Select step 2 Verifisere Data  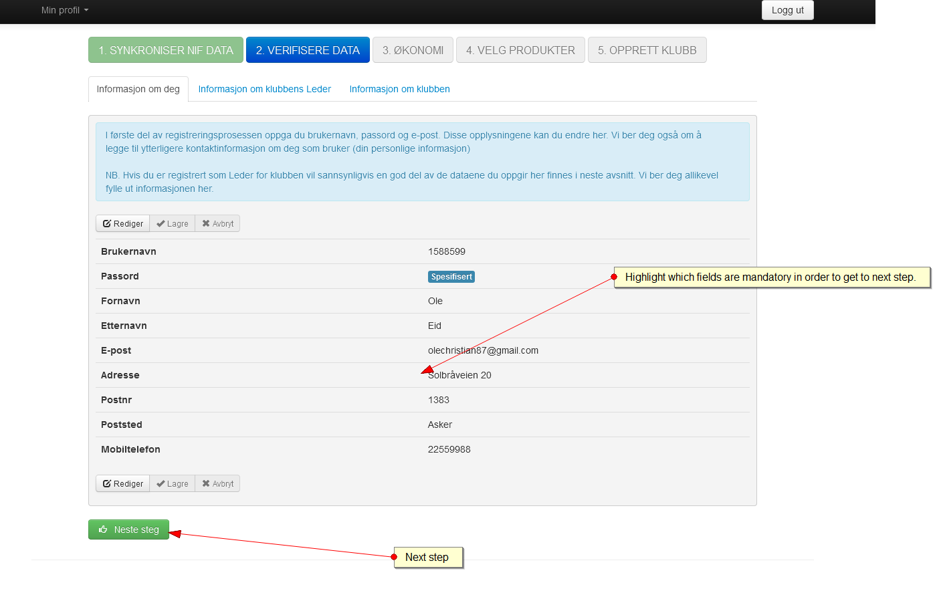[308, 50]
